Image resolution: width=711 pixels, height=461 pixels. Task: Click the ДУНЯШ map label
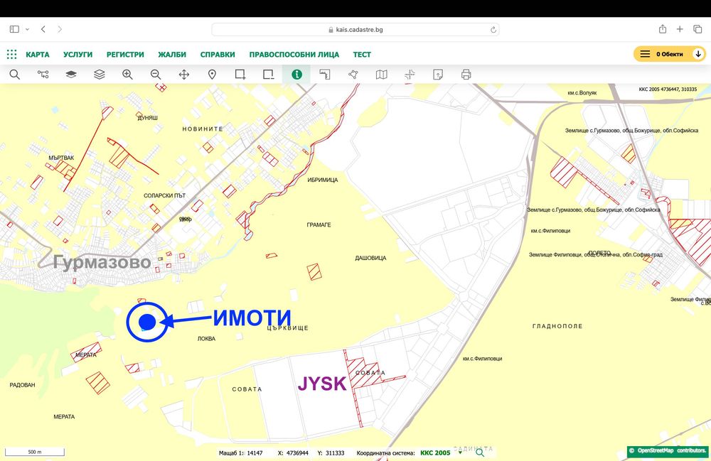coord(148,118)
